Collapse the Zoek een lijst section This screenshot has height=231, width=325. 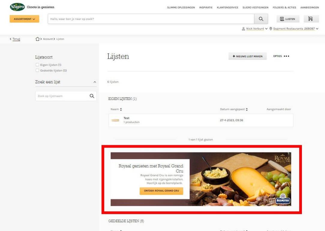(95, 82)
